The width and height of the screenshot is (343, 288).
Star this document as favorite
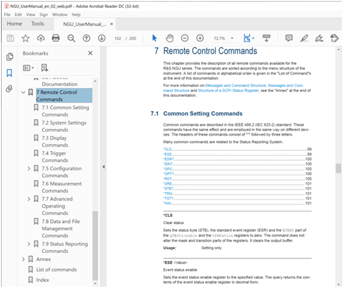tap(25, 38)
